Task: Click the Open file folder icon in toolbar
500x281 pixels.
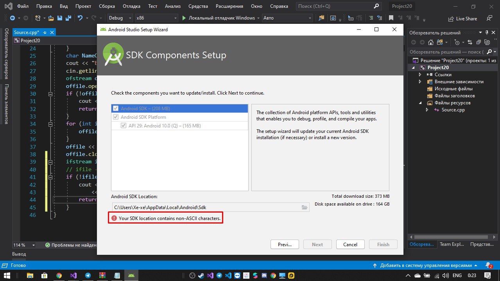Action: tap(51, 18)
